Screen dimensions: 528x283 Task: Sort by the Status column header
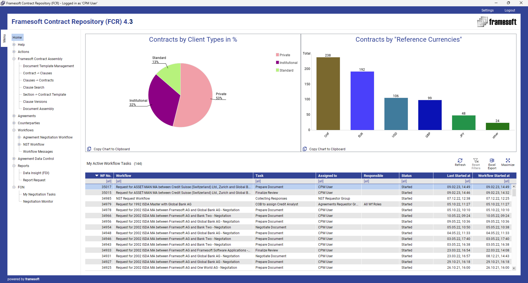(x=416, y=176)
